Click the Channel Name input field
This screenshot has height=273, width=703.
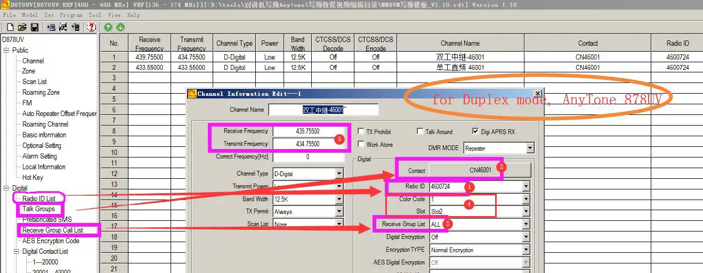click(x=324, y=110)
